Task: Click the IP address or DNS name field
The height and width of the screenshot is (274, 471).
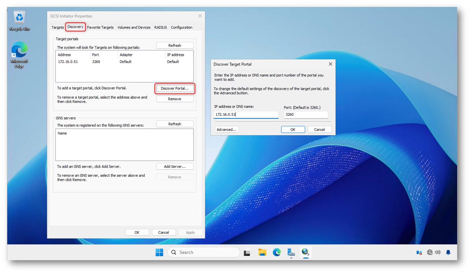Action: coord(246,114)
